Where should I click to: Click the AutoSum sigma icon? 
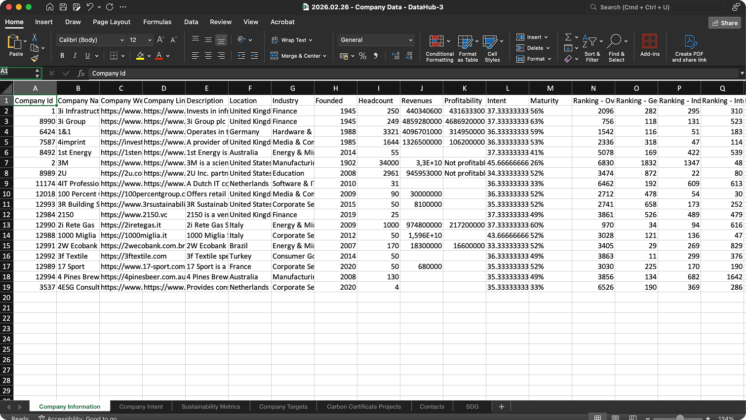point(568,37)
